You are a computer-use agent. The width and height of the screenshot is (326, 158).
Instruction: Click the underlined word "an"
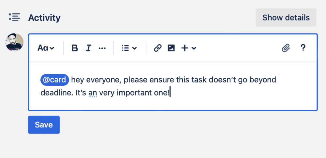point(93,93)
